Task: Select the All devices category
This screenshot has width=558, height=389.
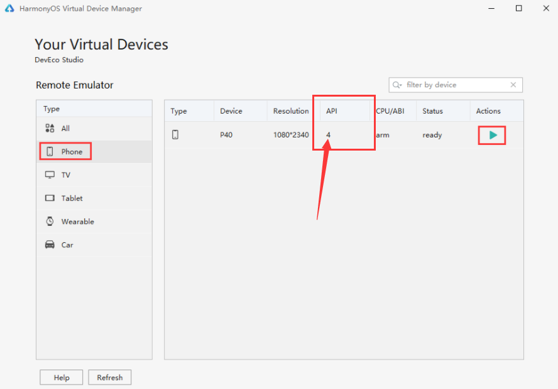Action: pyautogui.click(x=71, y=128)
